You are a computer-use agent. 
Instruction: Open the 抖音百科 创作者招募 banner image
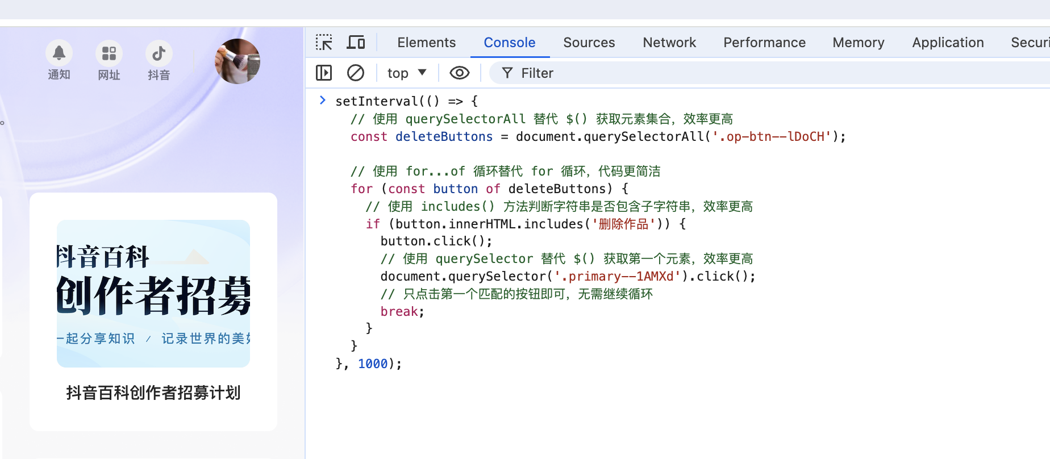click(x=153, y=294)
